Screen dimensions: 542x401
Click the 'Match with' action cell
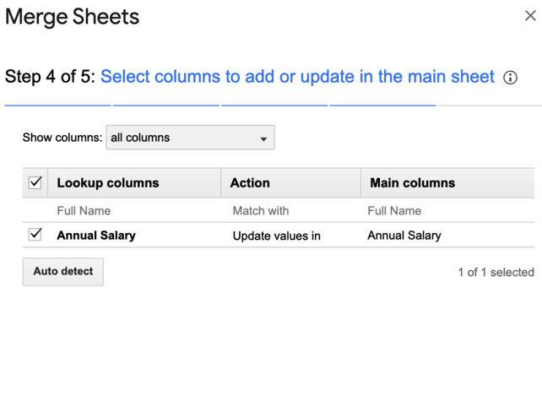261,210
